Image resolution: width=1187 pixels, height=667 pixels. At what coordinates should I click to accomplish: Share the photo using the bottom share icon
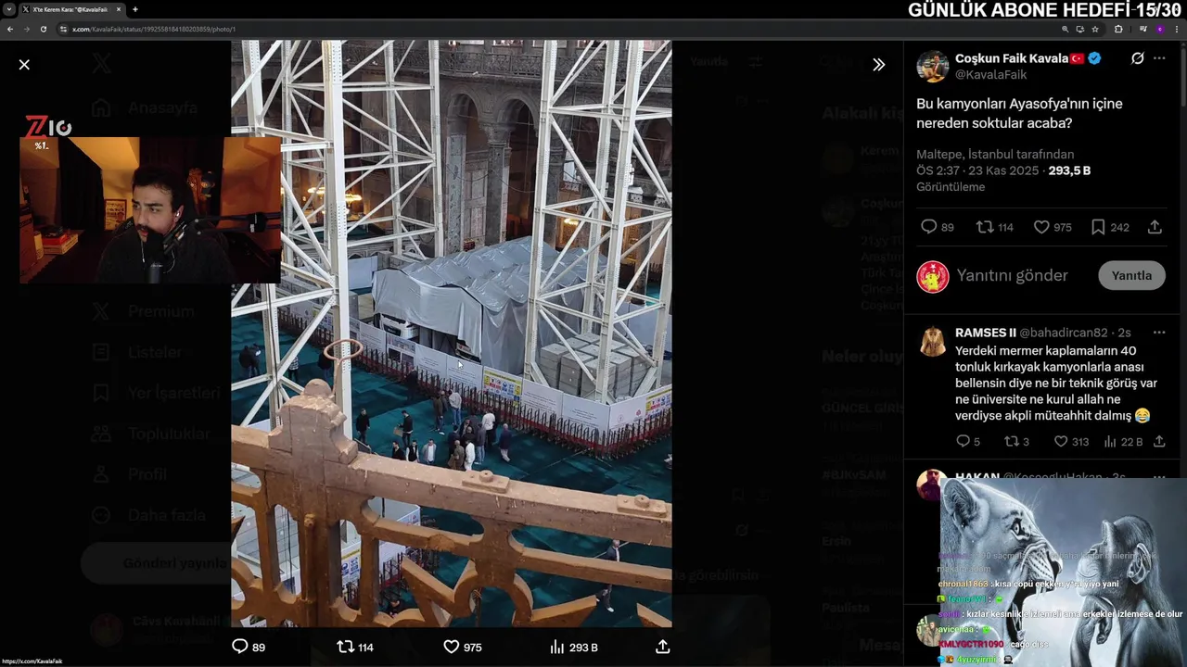662,647
